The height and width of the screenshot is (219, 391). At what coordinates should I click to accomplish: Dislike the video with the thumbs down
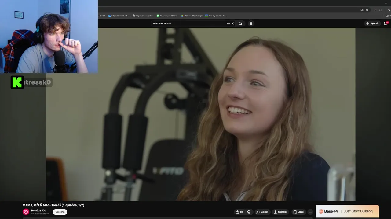pyautogui.click(x=249, y=212)
